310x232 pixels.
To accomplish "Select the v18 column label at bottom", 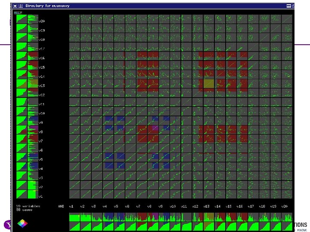I will [262, 206].
